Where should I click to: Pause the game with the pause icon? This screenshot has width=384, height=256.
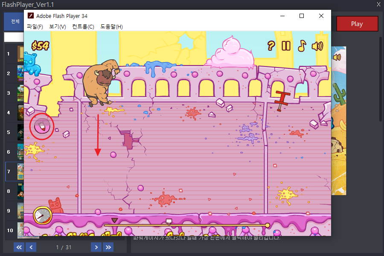(286, 46)
